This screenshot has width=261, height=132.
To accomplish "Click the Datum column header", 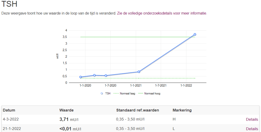I will point(9,110).
